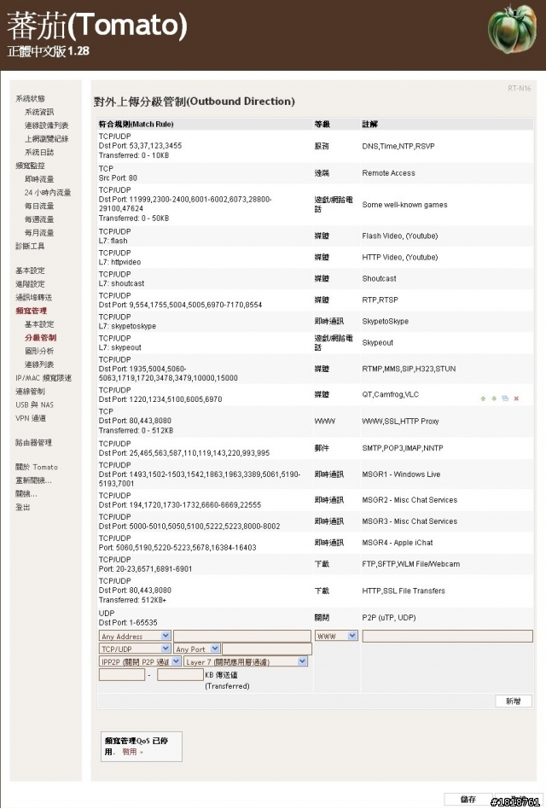Open the highlighted 頻寬管理 sidebar section
Viewport: 546px width, 809px height.
(x=31, y=311)
